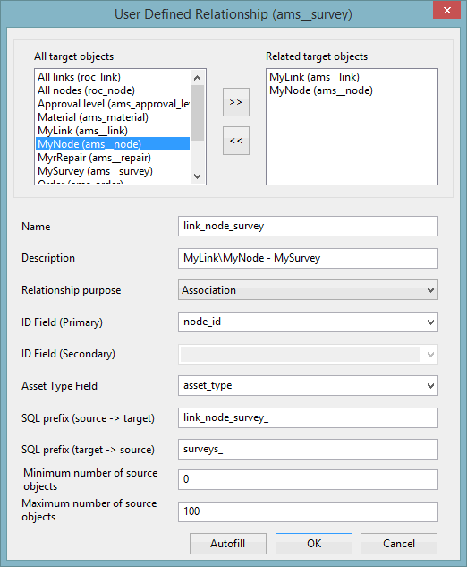This screenshot has width=467, height=567.
Task: Click the Autofill button
Action: pos(228,544)
